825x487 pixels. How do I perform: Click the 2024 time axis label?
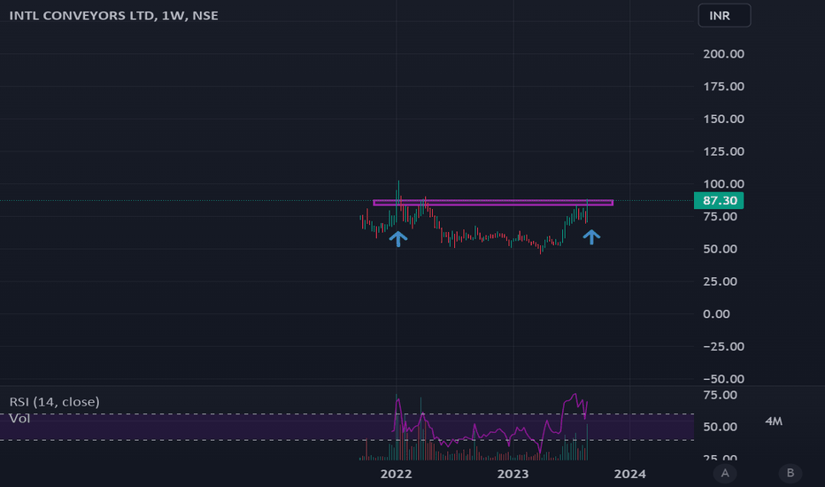tap(629, 474)
